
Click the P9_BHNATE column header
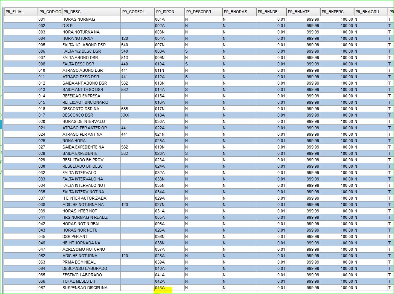303,12
